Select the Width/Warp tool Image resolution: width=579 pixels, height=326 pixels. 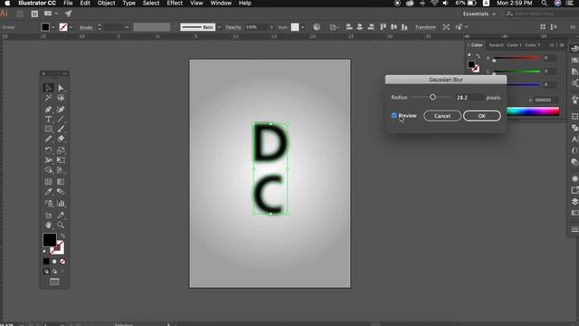48,160
